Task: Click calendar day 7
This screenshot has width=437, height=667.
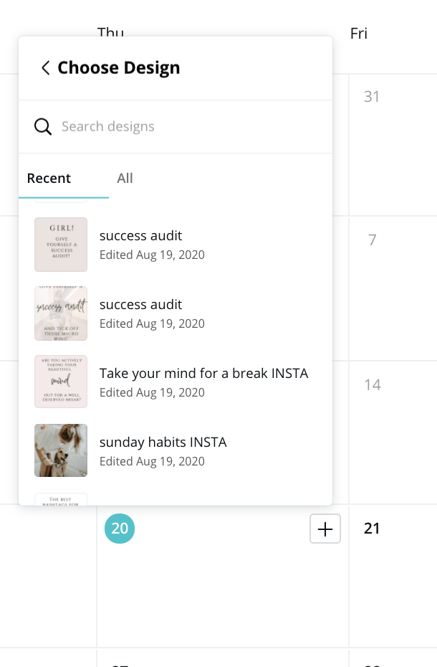Action: 372,240
